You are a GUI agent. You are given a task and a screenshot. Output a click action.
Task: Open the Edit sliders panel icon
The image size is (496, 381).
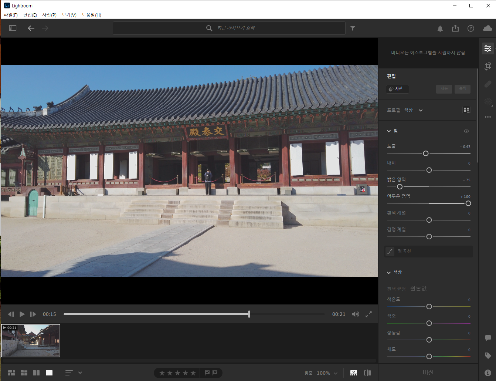(x=487, y=48)
